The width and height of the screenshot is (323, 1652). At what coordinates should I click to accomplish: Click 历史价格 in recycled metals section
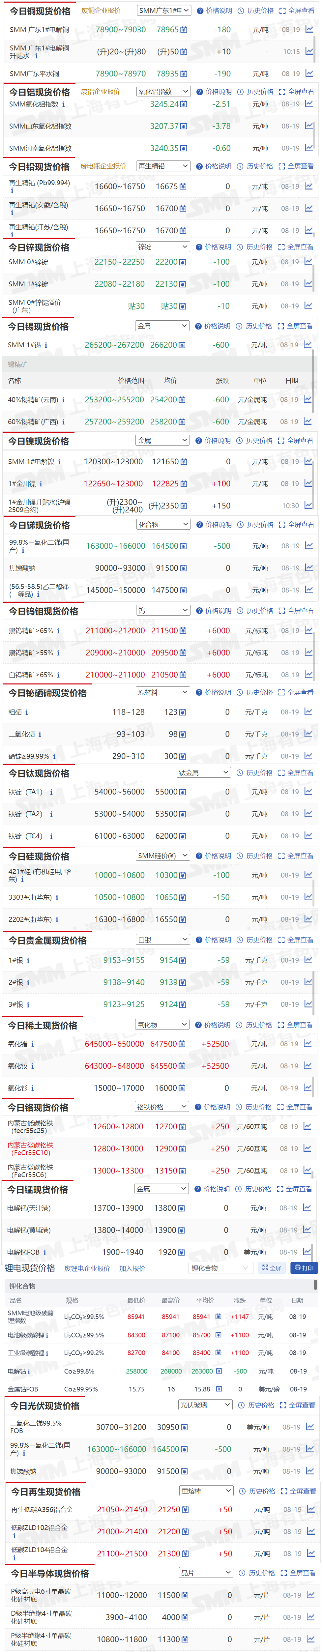pyautogui.click(x=258, y=1491)
